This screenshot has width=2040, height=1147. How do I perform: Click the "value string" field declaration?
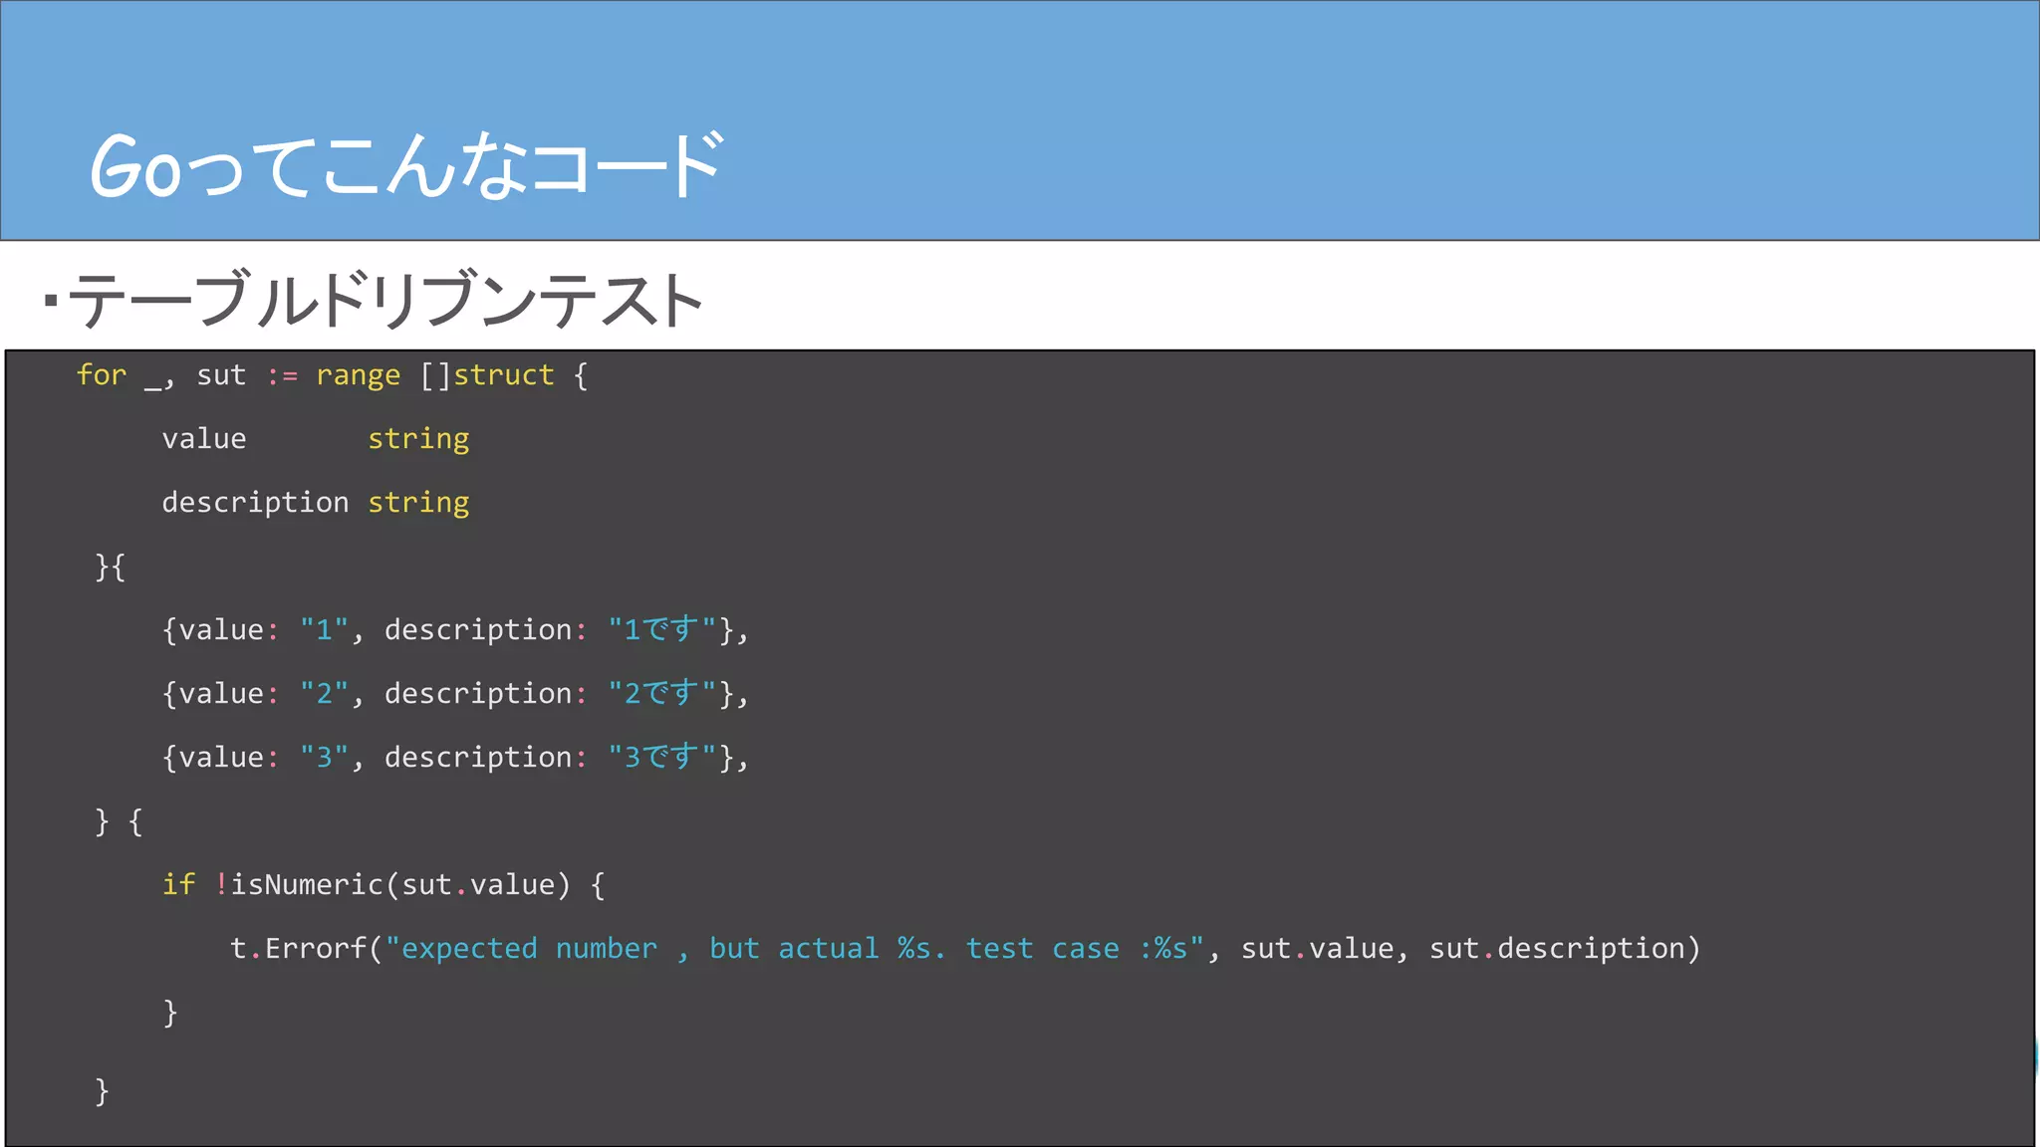click(x=316, y=440)
